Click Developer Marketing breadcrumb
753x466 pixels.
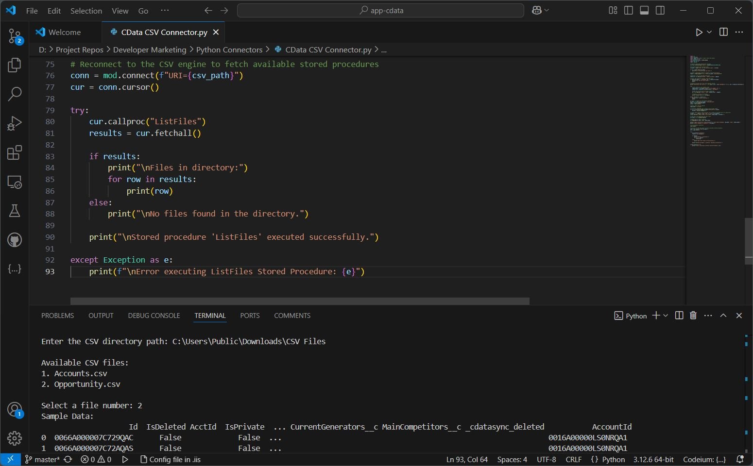click(150, 50)
